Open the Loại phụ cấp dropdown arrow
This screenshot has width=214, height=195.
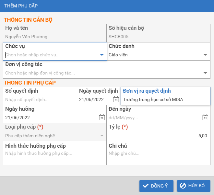click(x=102, y=136)
